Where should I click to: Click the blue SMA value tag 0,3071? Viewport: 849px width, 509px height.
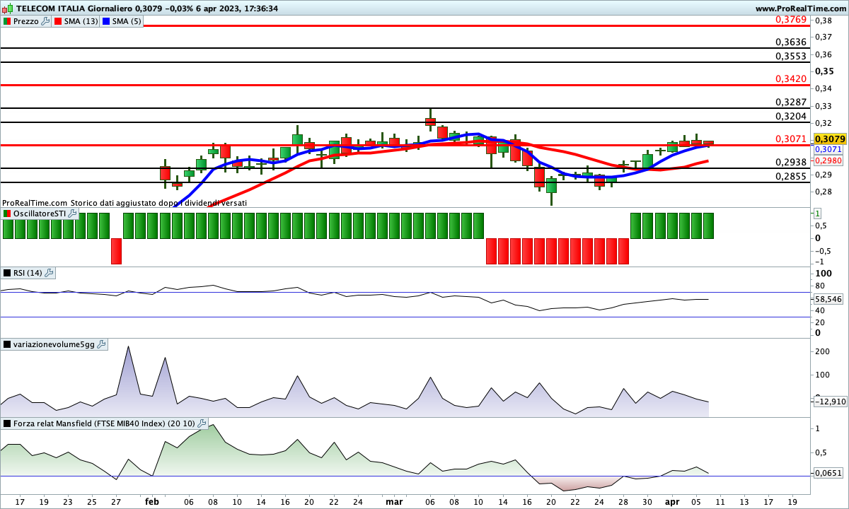(x=828, y=150)
